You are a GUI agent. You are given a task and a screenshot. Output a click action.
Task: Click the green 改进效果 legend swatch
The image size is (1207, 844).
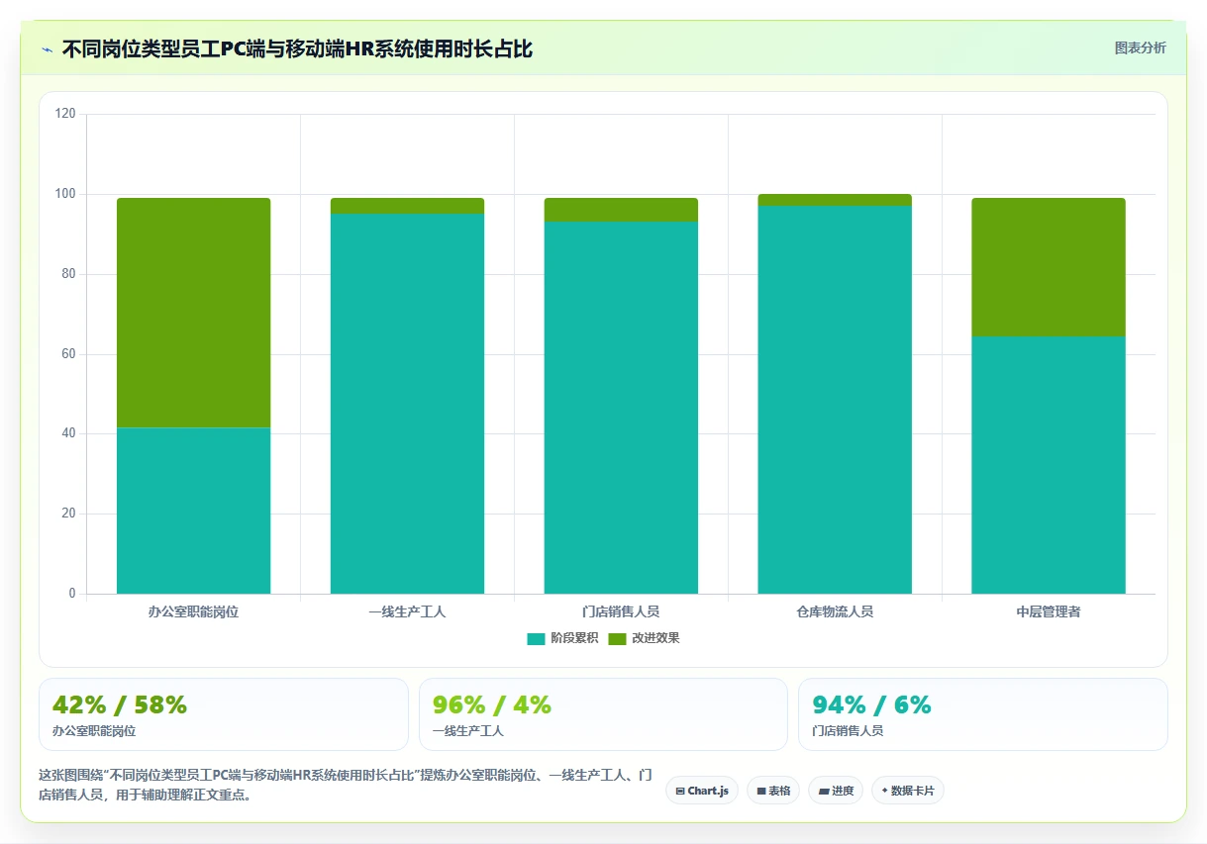(617, 638)
